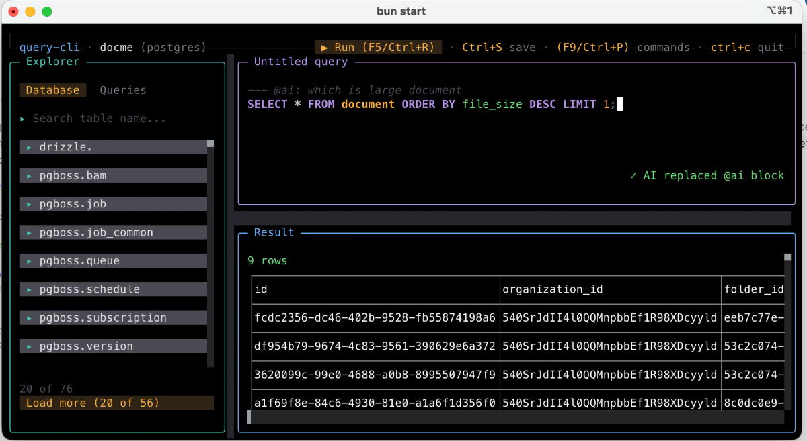This screenshot has height=441, width=807.
Task: Click the @ai comment line in editor
Action: click(354, 90)
